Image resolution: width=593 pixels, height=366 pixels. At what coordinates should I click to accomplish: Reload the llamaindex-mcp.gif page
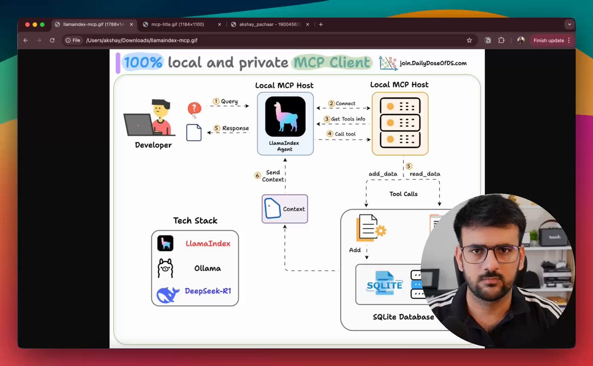click(52, 41)
